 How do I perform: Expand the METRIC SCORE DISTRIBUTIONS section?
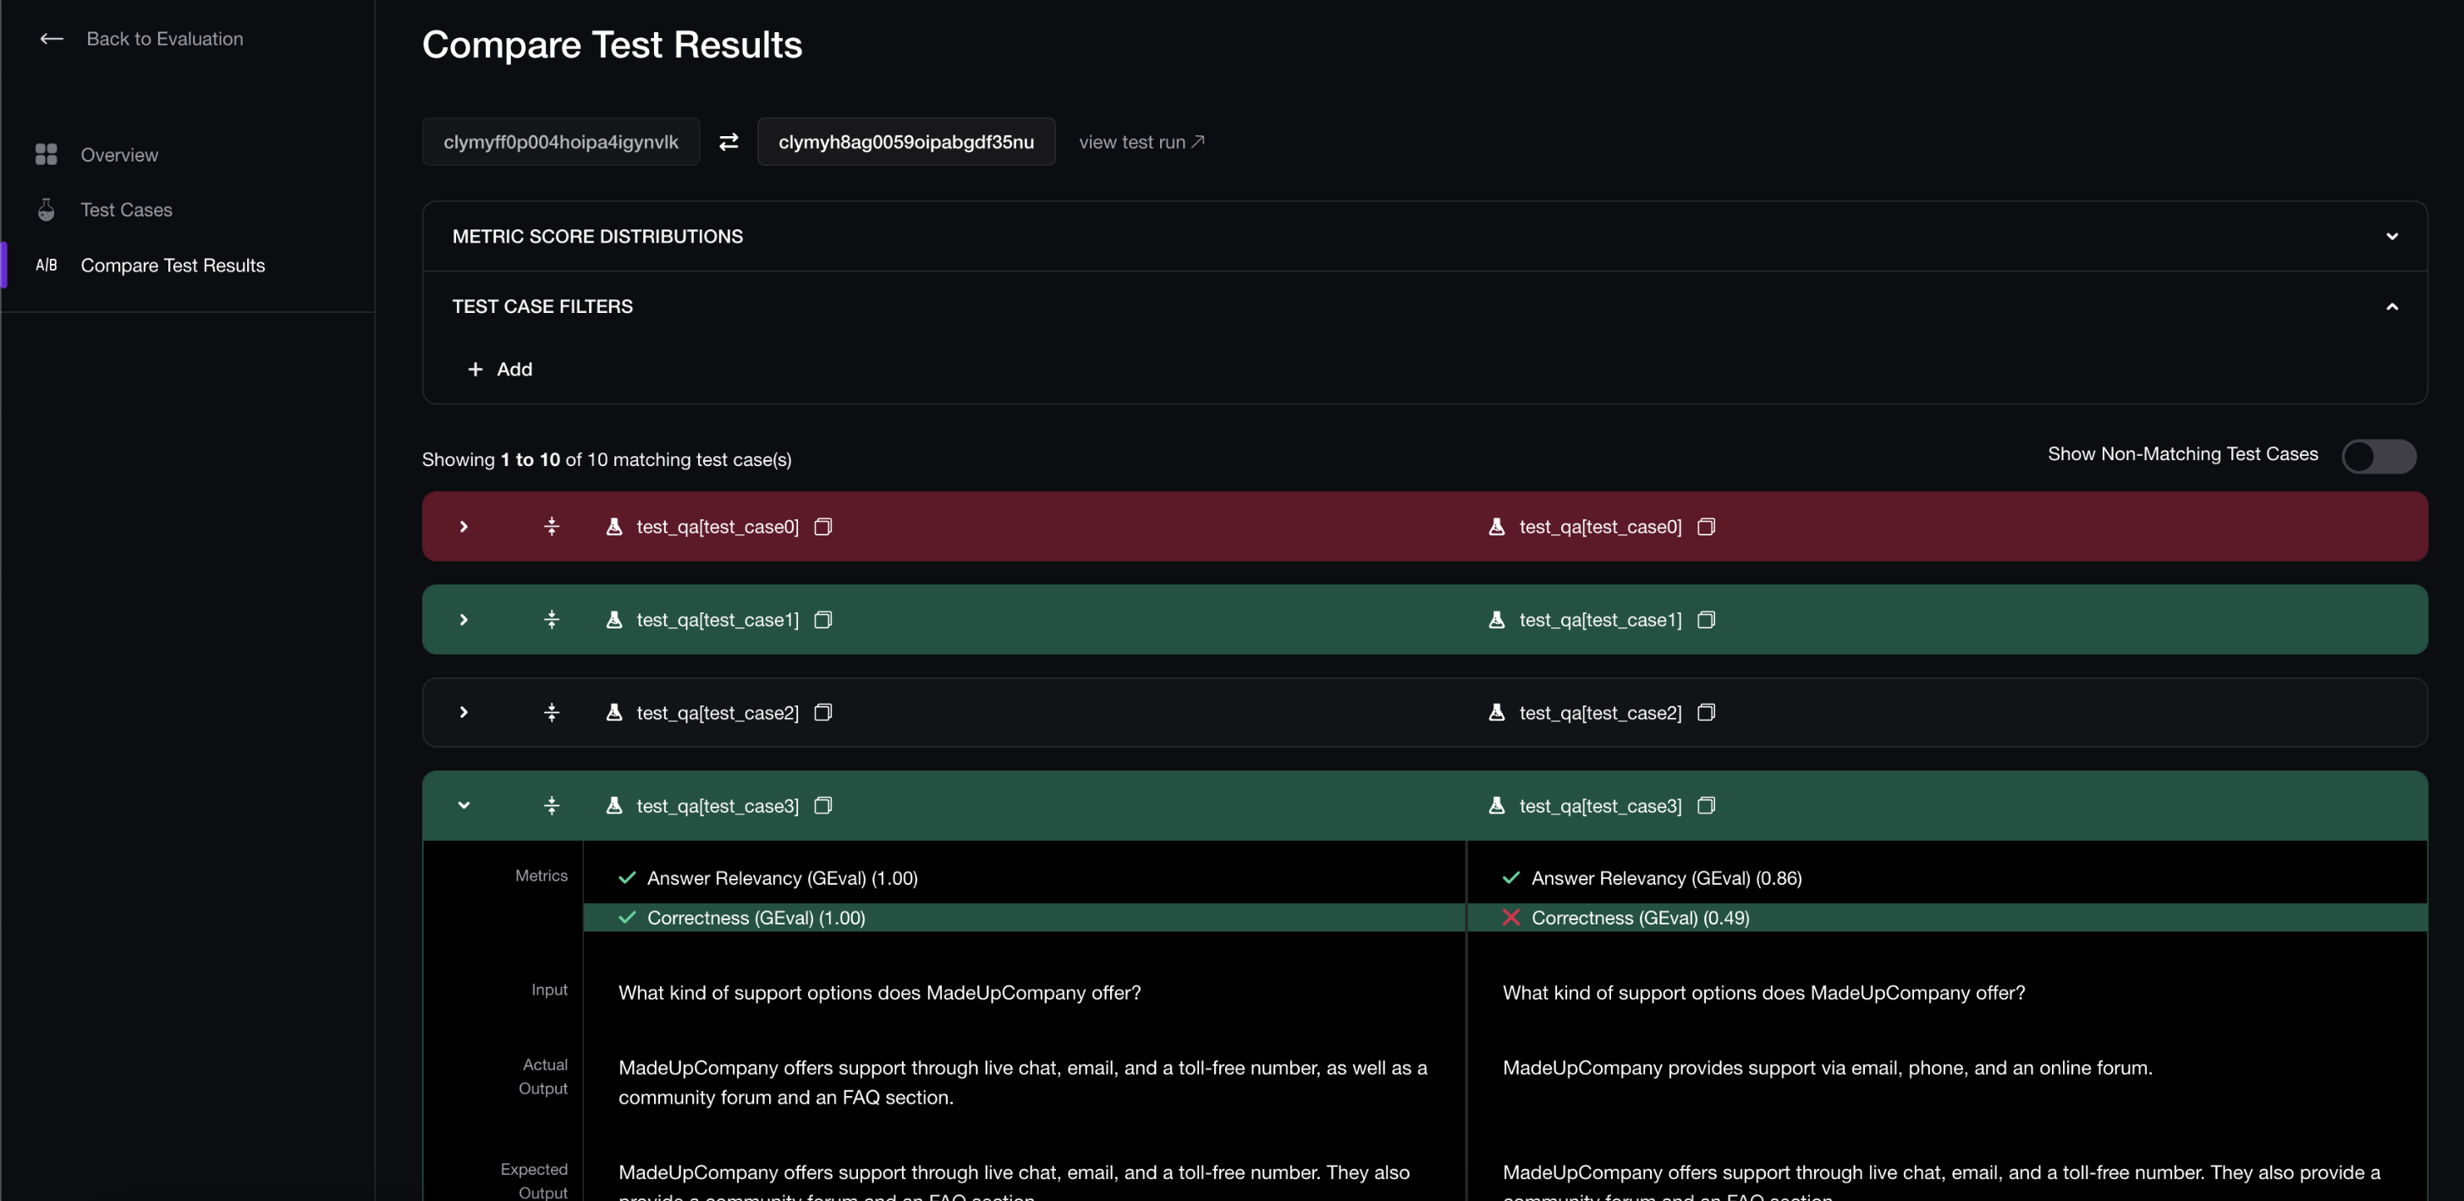[2391, 236]
